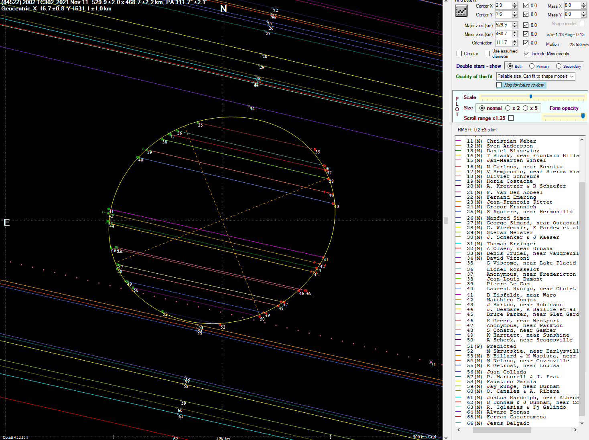Uncheck Include Miss events
Screen dimensions: 589x440
point(526,54)
